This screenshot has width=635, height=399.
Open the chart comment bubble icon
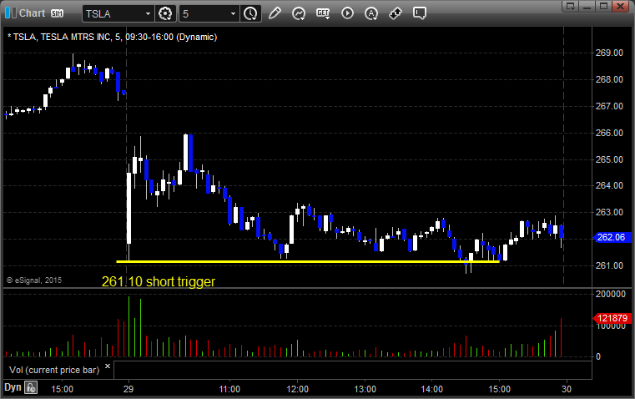tap(419, 13)
